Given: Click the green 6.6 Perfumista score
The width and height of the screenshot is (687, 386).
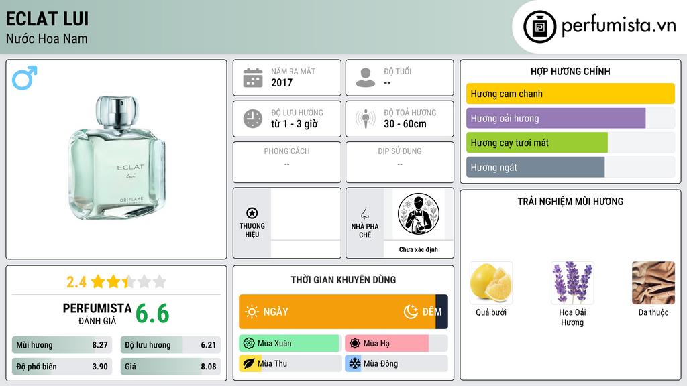Looking at the screenshot, I should pos(152,314).
